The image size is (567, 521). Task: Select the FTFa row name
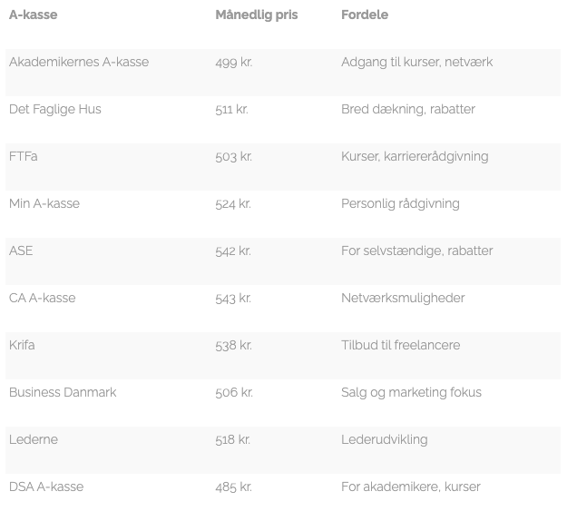(24, 157)
